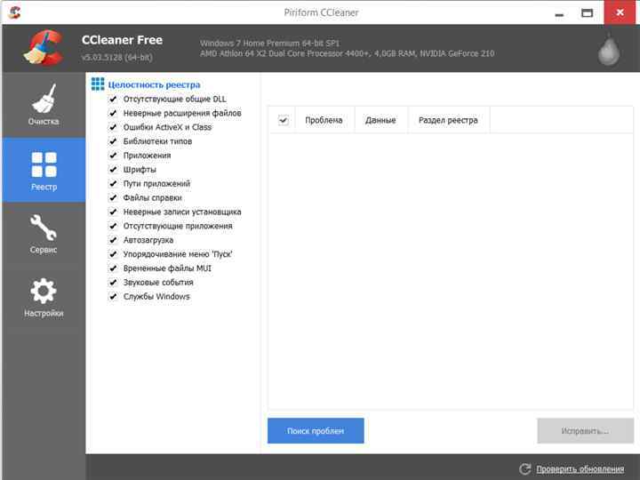Open the Очистка cleaner section
640x480 pixels.
tap(44, 105)
